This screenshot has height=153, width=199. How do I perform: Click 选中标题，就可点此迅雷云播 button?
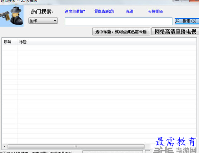(121, 32)
